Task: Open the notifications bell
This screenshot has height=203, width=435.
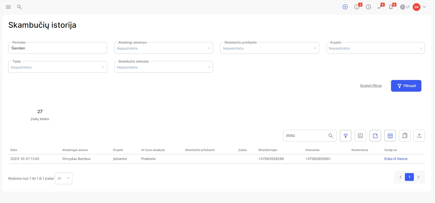Action: 391,7
